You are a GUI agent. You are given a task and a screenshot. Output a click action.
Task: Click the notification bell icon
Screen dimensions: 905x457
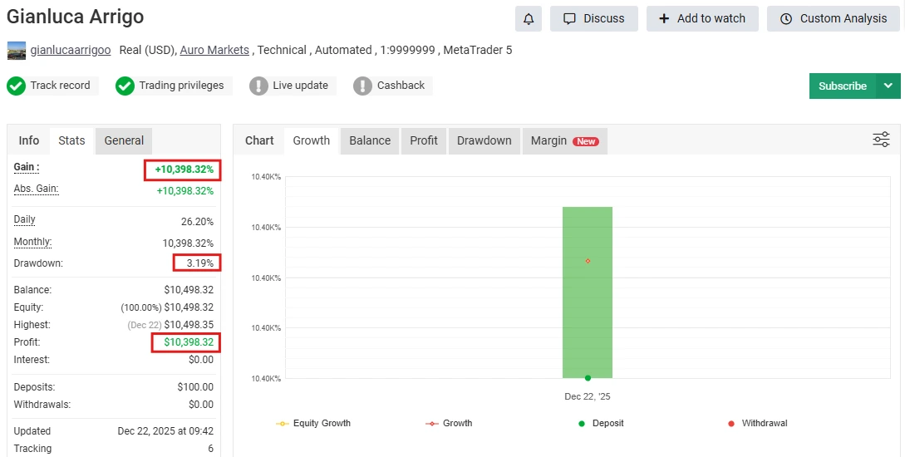pos(529,18)
